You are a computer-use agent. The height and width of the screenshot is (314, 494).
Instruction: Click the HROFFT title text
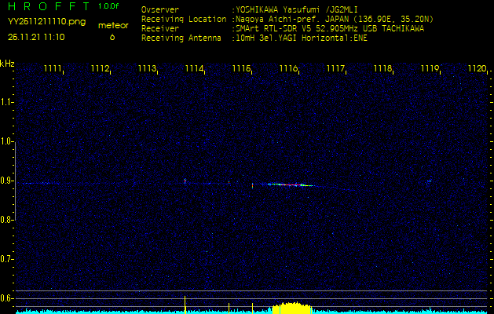click(46, 6)
